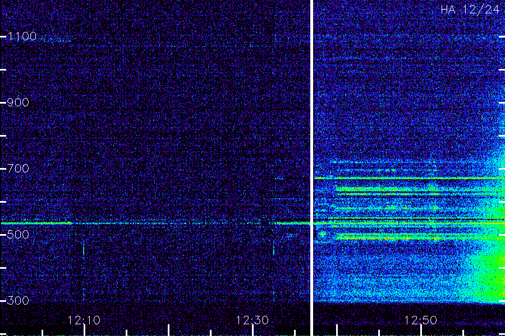Click the HA 12/24 date label
This screenshot has width=505, height=336.
point(470,10)
